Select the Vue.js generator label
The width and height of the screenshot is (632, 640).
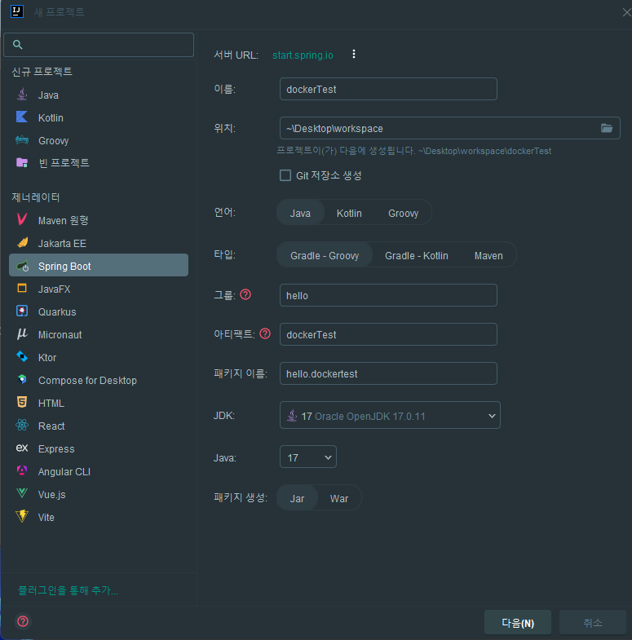[x=52, y=495]
